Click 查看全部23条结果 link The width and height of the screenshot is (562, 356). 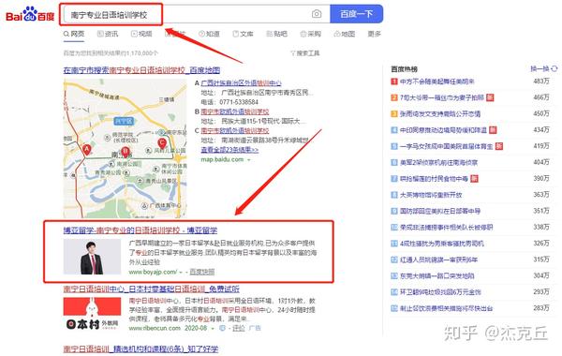pyautogui.click(x=229, y=150)
